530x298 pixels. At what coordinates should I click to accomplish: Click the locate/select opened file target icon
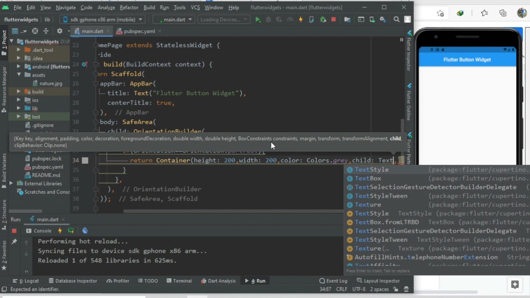[35, 31]
